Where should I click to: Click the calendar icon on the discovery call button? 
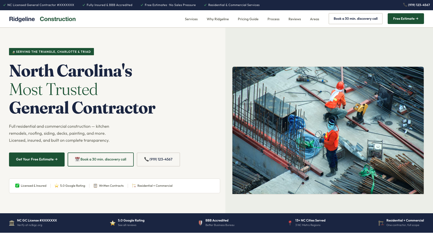coord(77,159)
